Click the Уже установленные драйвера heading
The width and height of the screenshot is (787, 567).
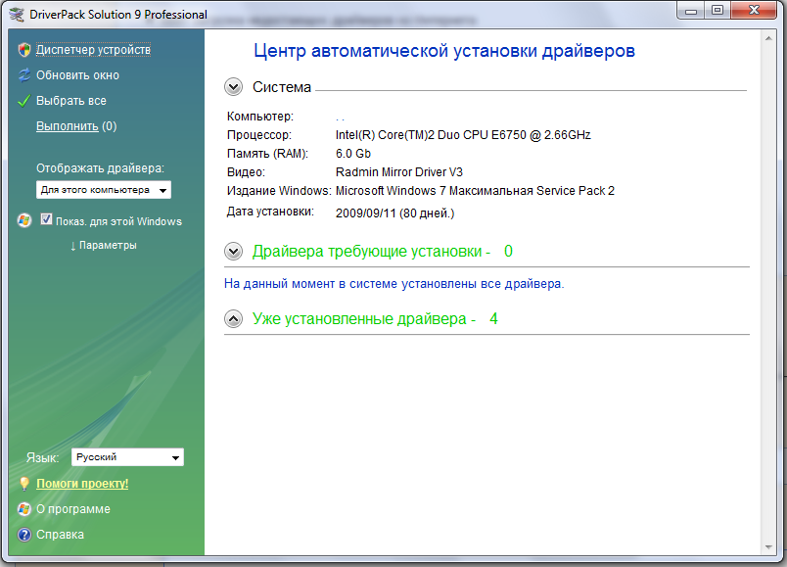pyautogui.click(x=375, y=319)
